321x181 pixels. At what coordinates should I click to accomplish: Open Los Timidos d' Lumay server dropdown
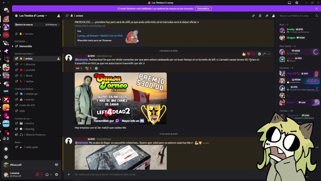point(33,16)
